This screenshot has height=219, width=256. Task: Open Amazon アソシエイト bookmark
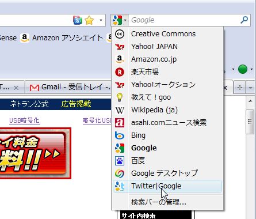point(62,38)
